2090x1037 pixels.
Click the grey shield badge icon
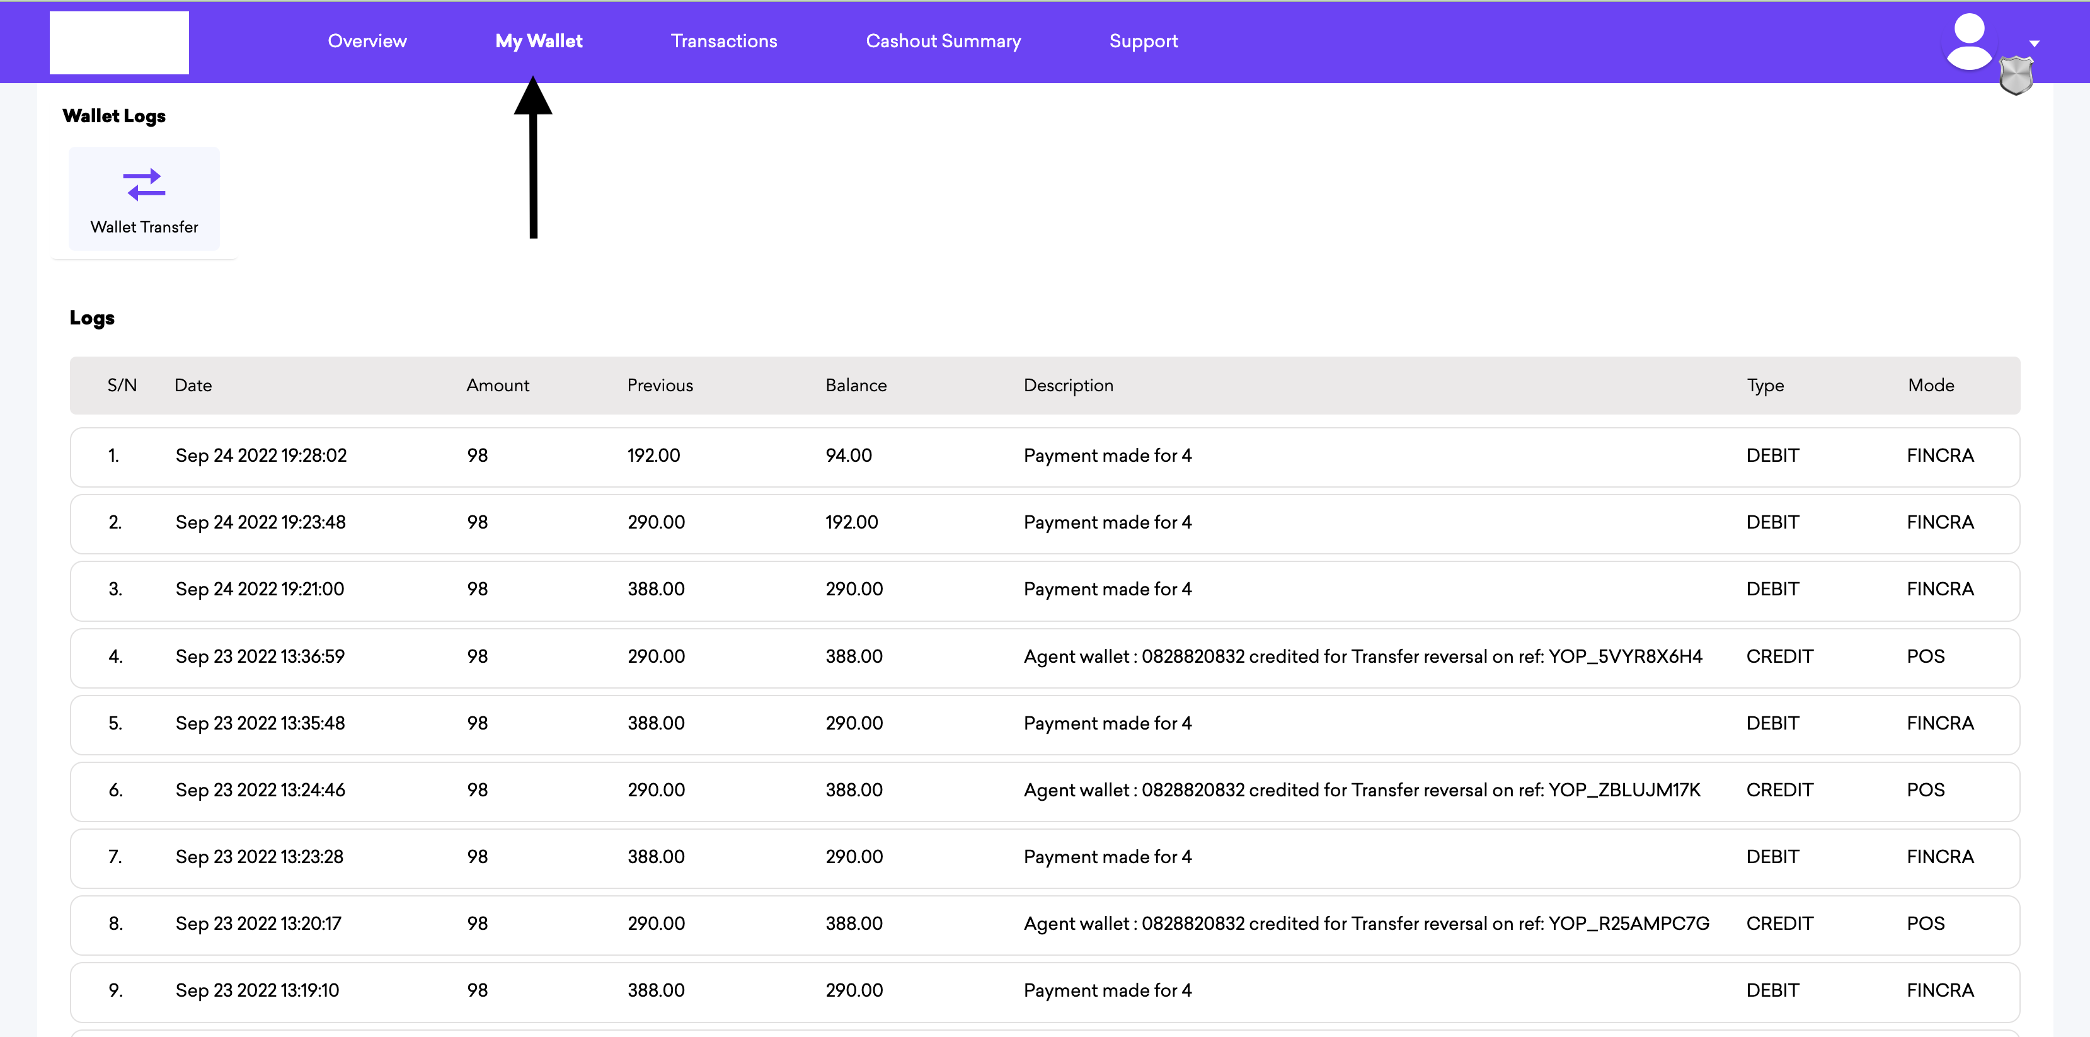(x=2016, y=76)
